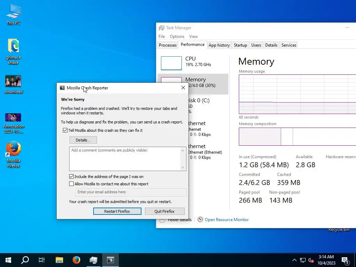Click the comment box scroll down arrow
This screenshot has height=267, width=356.
point(183,168)
